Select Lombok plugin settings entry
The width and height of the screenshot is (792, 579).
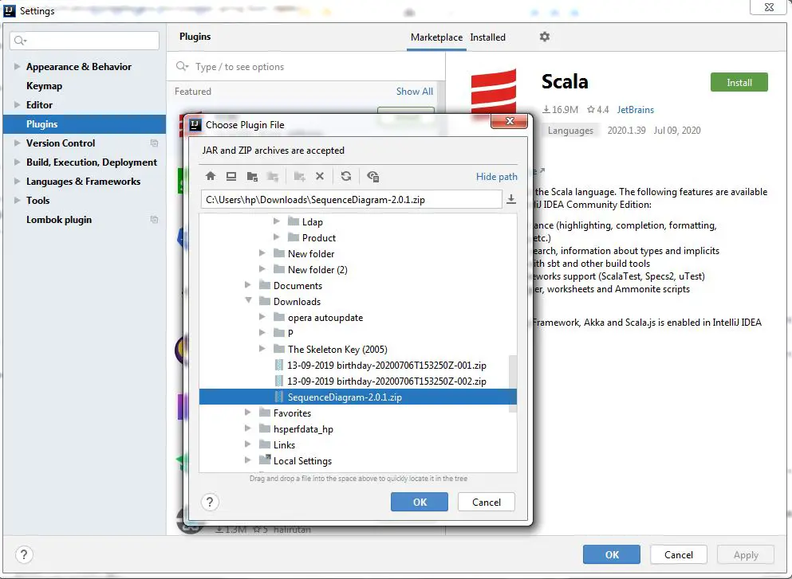(x=59, y=219)
